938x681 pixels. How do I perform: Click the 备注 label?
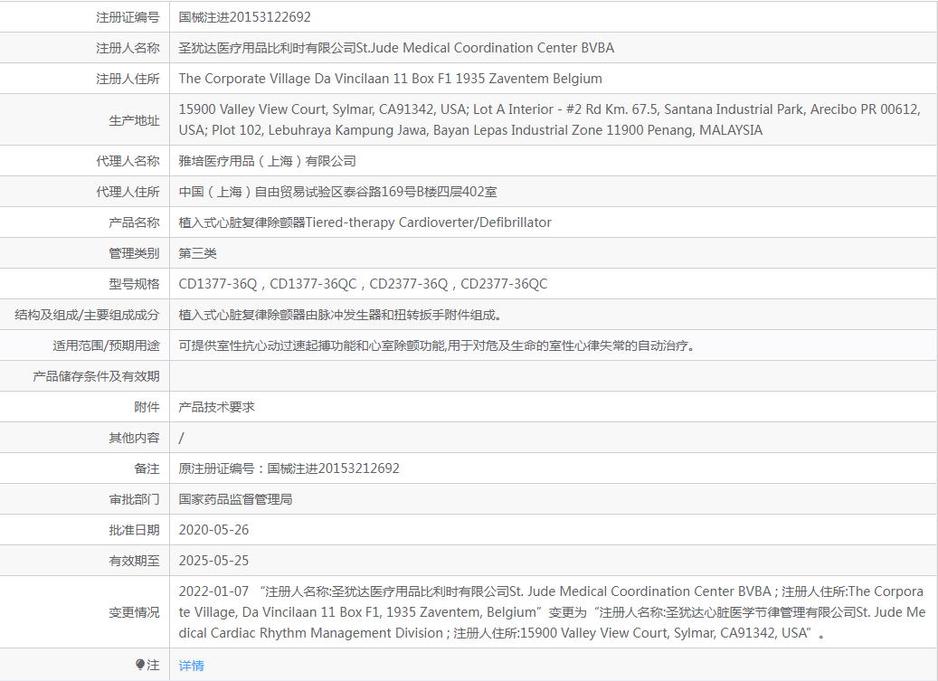pyautogui.click(x=147, y=468)
